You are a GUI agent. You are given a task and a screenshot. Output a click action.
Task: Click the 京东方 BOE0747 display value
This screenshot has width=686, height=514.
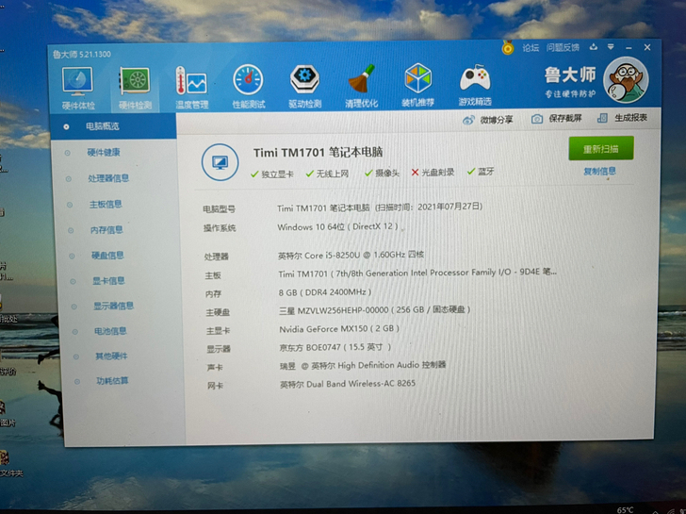click(x=335, y=347)
